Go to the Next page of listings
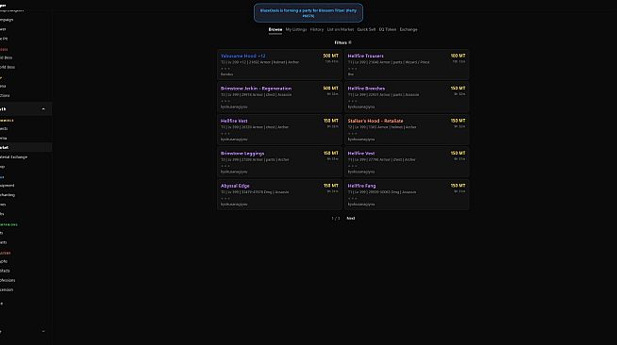The height and width of the screenshot is (345, 617). tap(351, 218)
